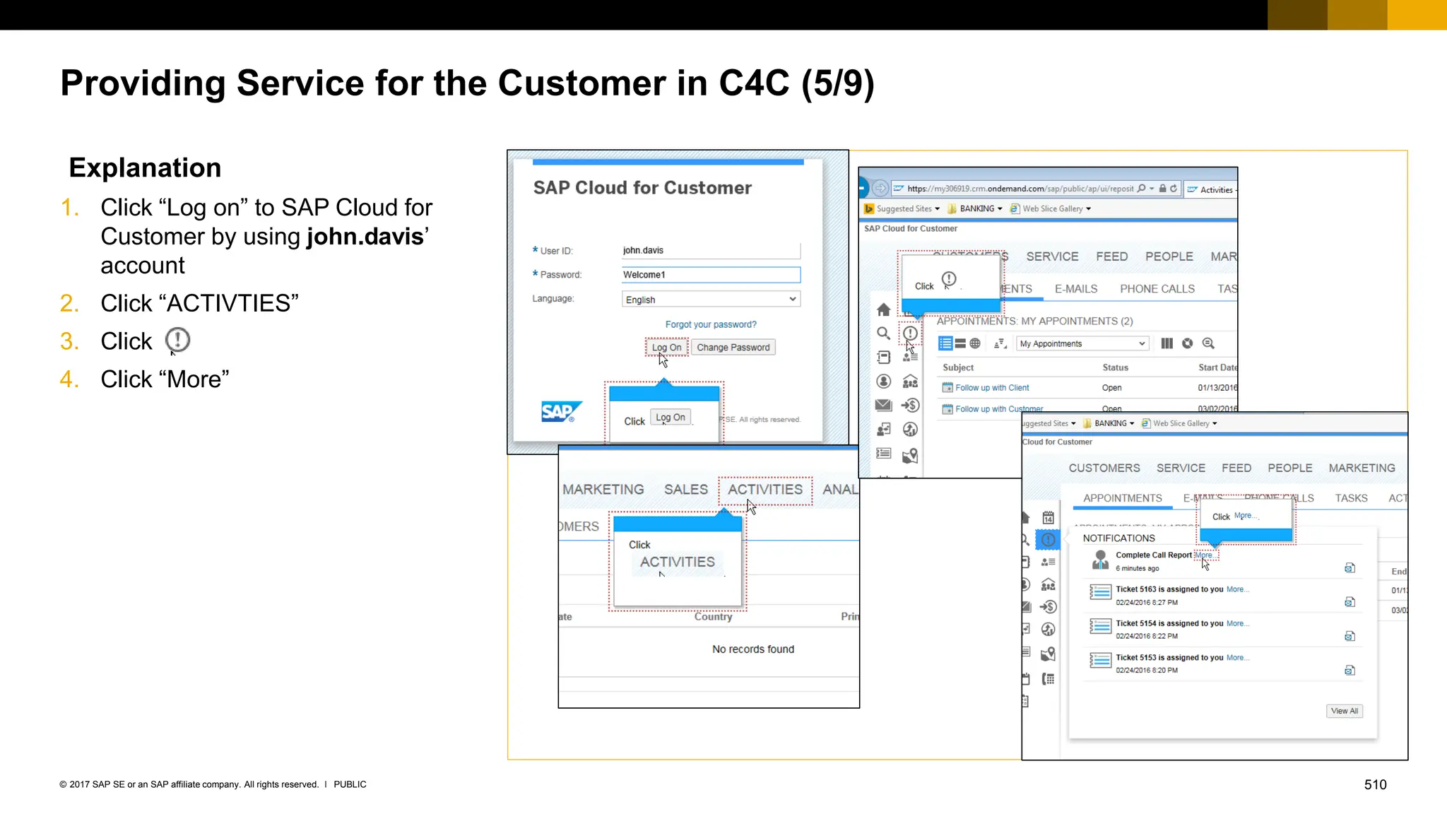Select the ACTIVITIES tab in activities screenshot

tap(765, 490)
